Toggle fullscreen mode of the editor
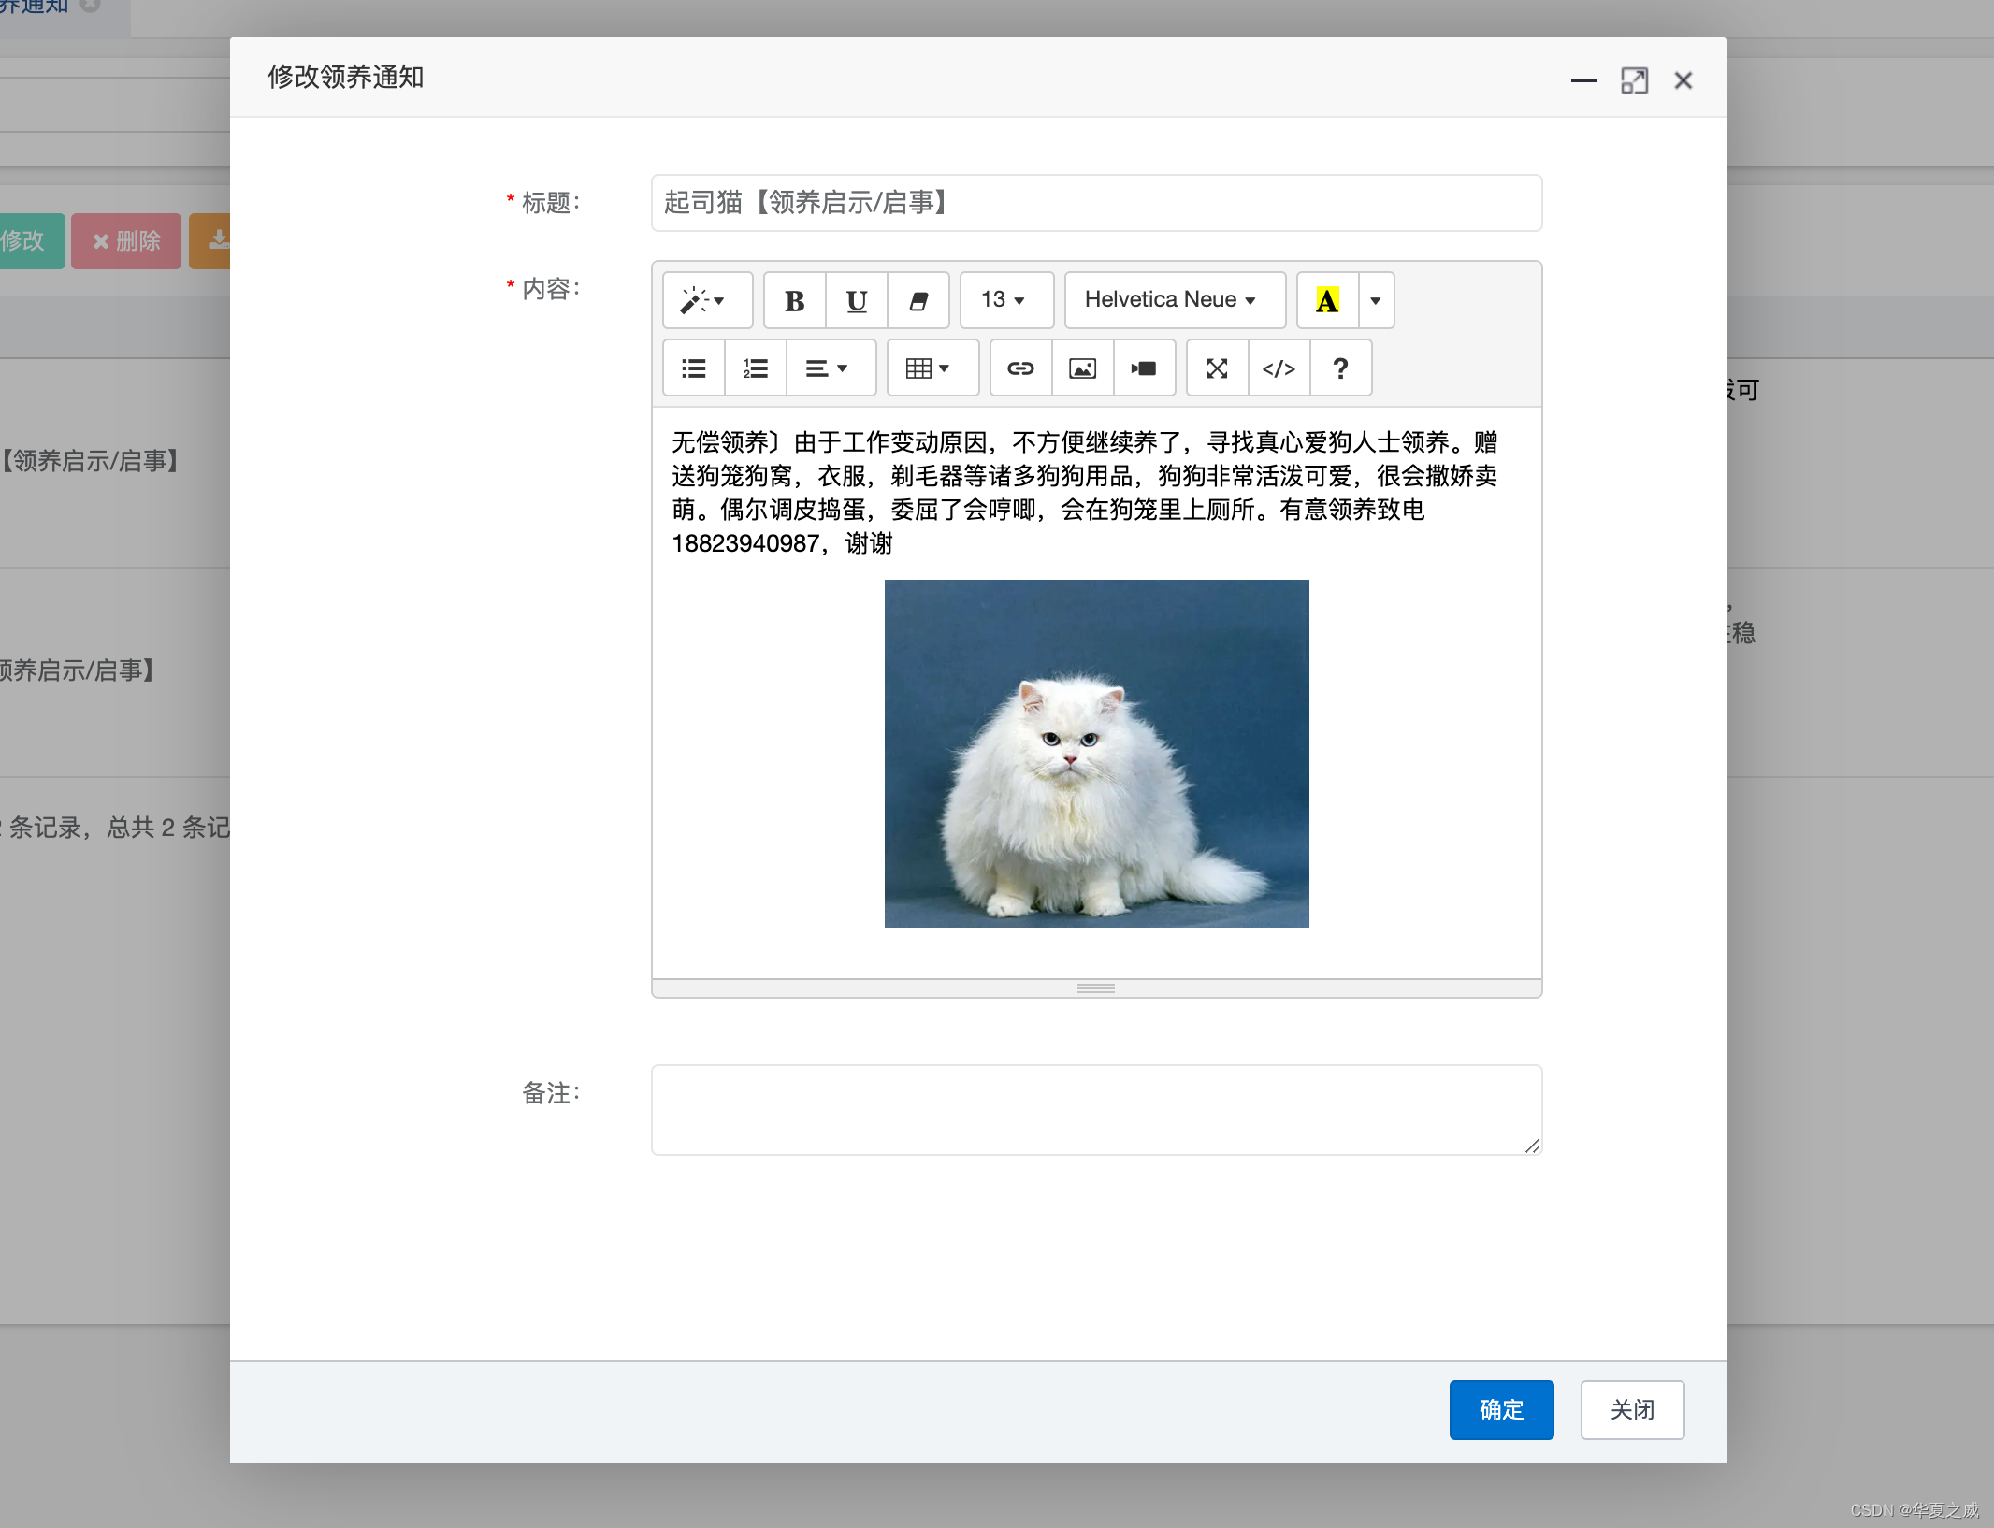The width and height of the screenshot is (1994, 1528). click(x=1216, y=368)
